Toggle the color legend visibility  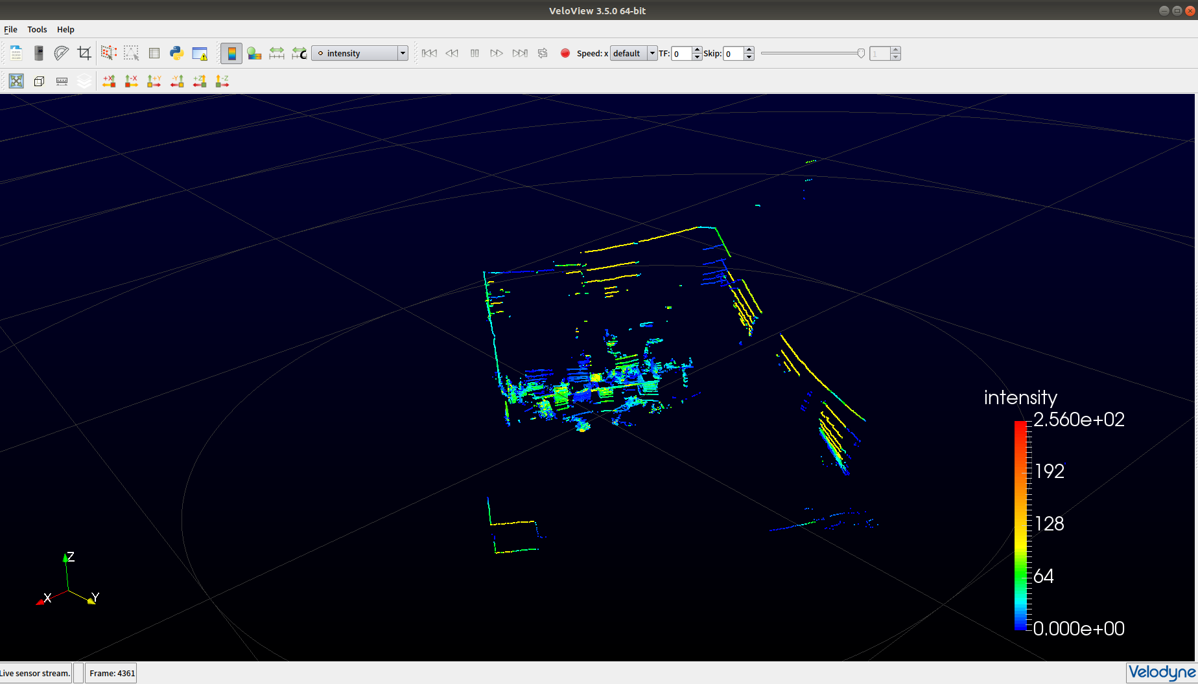[231, 53]
